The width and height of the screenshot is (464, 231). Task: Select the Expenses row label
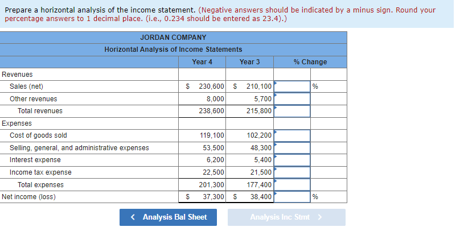pos(17,123)
